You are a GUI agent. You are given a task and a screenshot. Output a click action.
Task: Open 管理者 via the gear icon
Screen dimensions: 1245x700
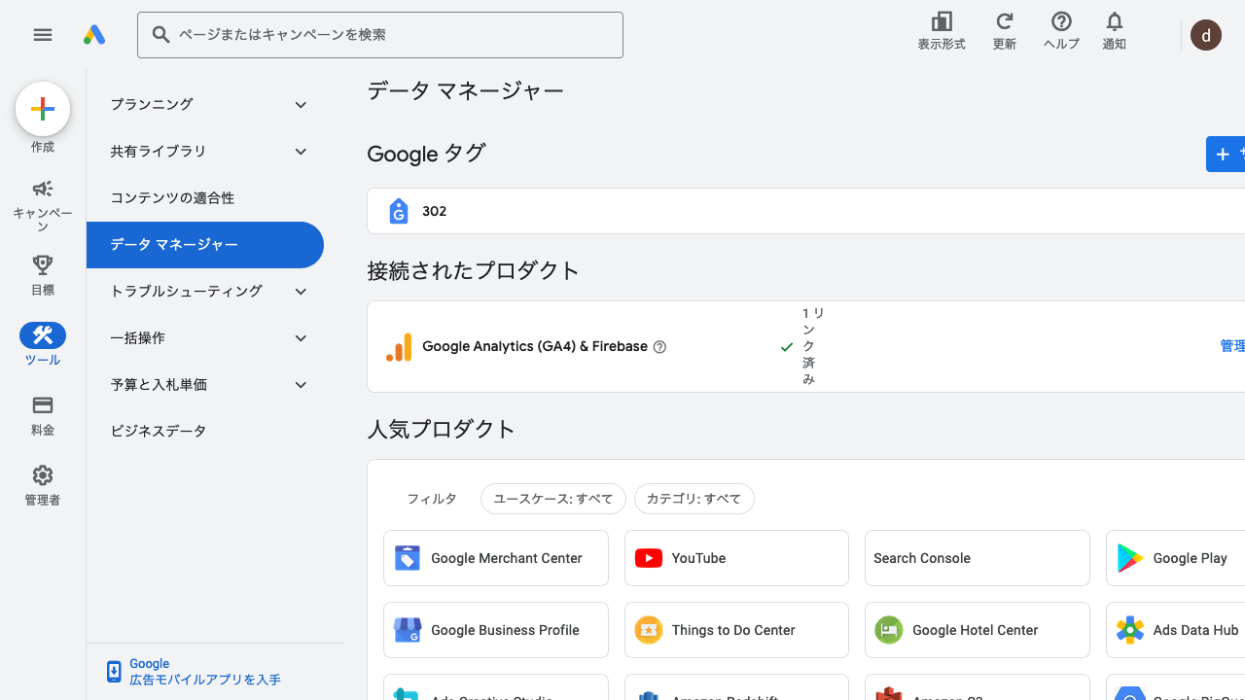tap(43, 475)
